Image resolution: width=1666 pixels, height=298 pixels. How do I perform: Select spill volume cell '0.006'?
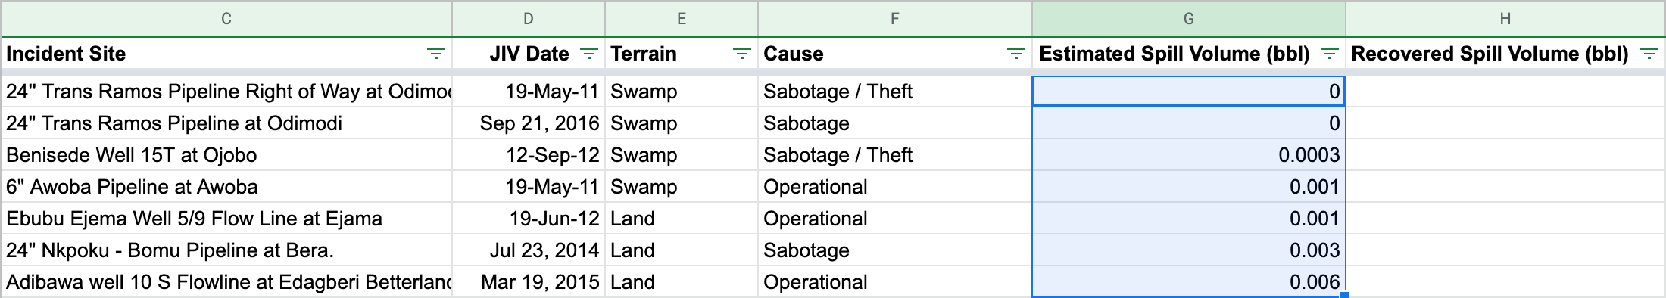pyautogui.click(x=1189, y=282)
